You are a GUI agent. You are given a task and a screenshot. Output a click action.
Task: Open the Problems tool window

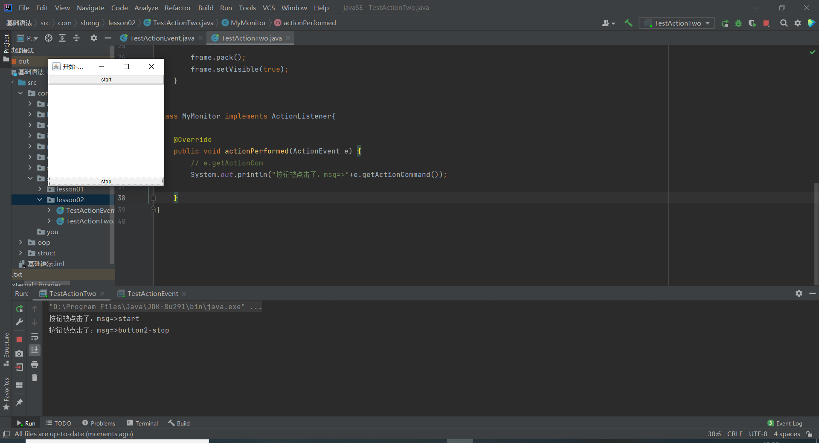pos(99,423)
